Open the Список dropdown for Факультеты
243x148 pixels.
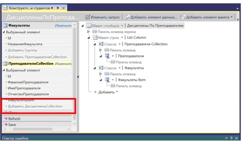[120, 68]
